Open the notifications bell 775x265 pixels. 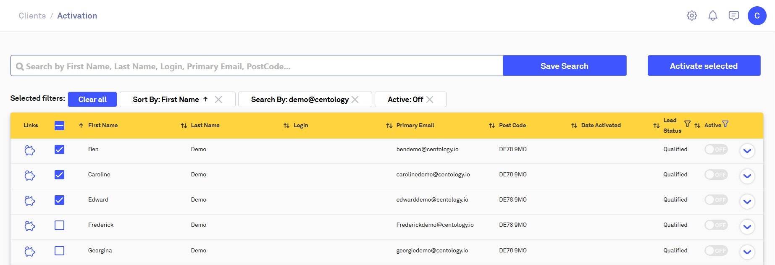[x=712, y=16]
